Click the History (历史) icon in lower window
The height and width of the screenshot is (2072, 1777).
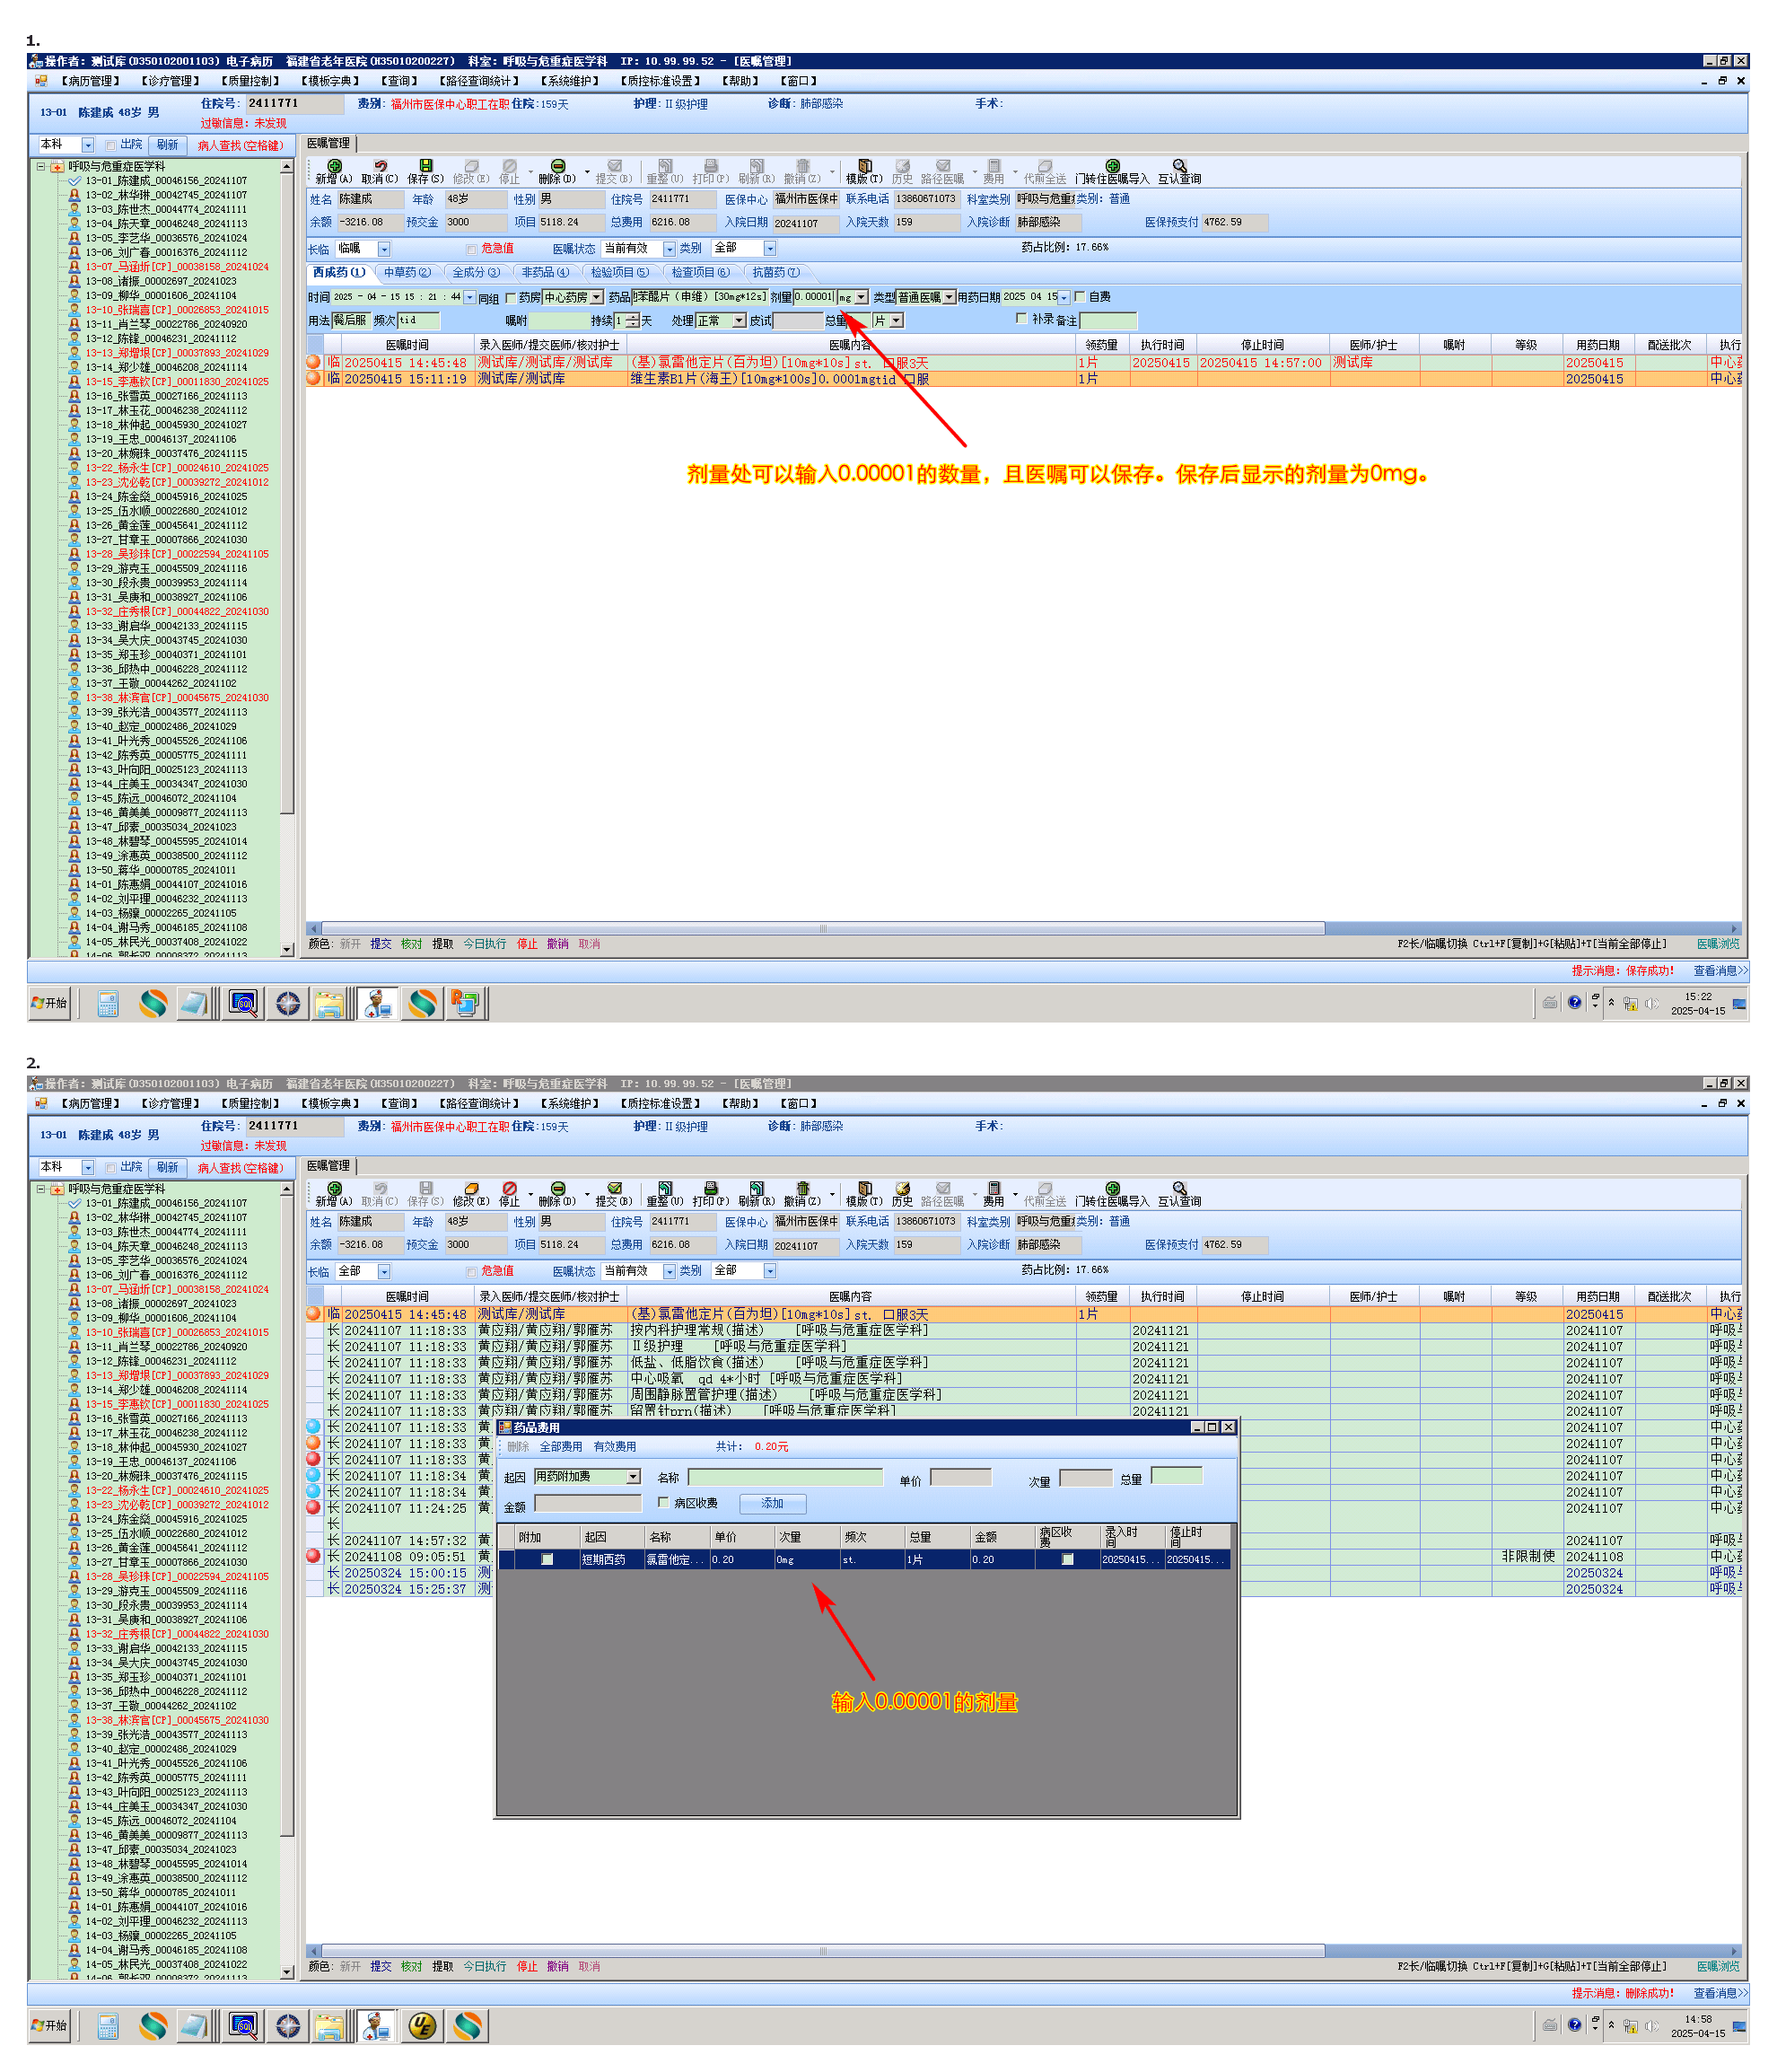(903, 1189)
